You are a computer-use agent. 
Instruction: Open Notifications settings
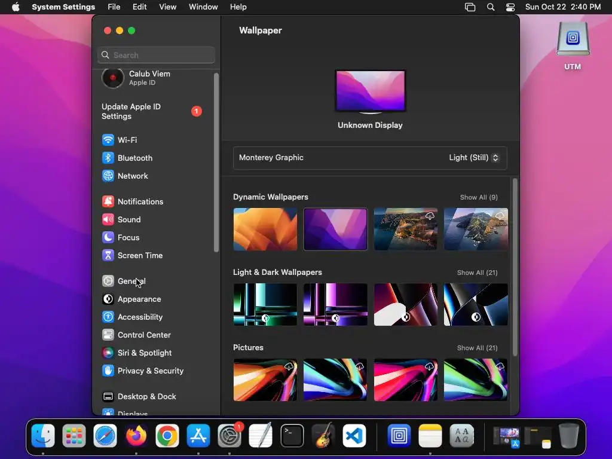click(133, 201)
